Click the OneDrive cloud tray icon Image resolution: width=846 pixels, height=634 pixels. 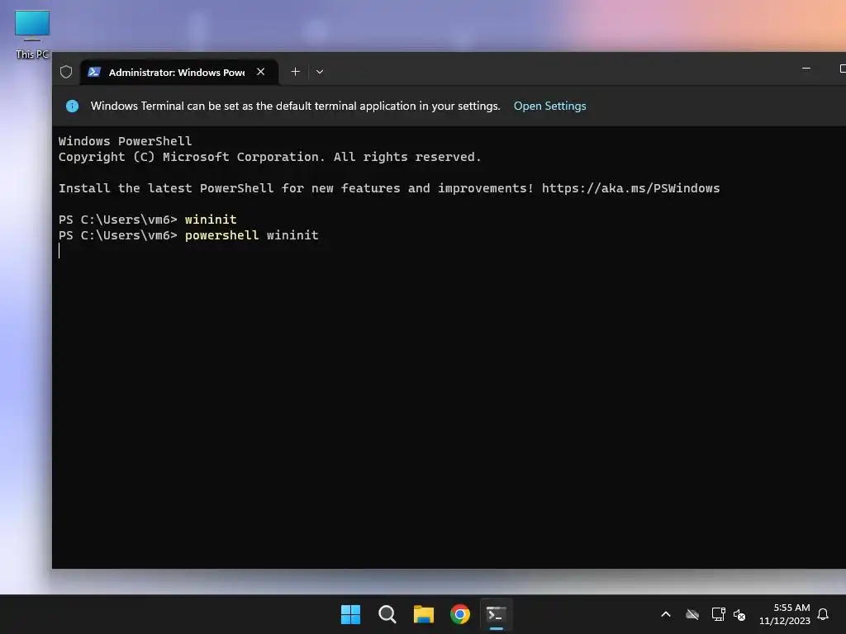[x=692, y=614]
